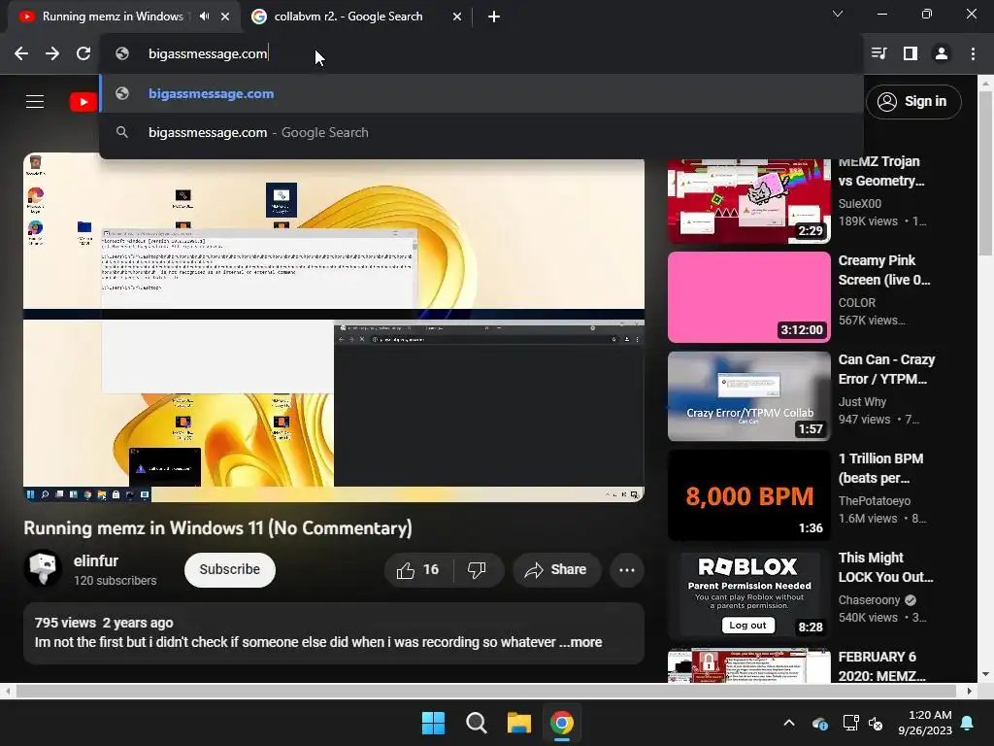Screen dimensions: 994x746
Task: Open the network display tray icon
Action: point(850,723)
